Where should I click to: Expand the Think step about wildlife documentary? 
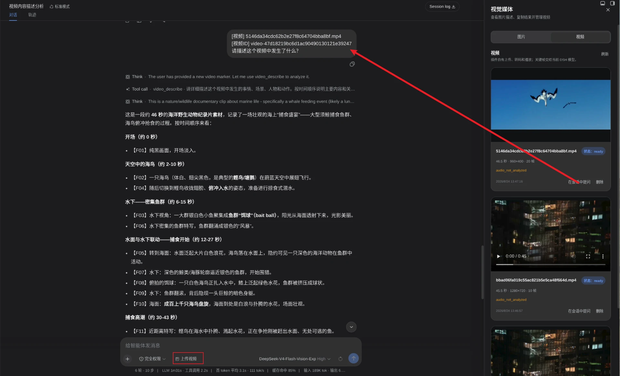pyautogui.click(x=240, y=101)
